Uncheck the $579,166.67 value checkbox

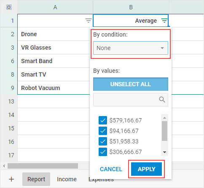tap(103, 120)
